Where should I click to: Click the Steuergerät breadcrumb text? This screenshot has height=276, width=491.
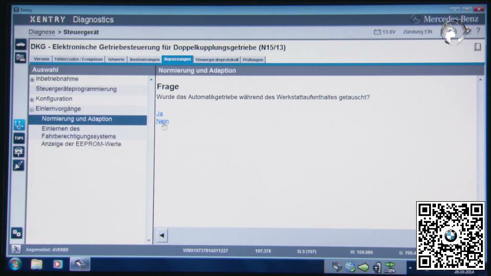(x=81, y=32)
